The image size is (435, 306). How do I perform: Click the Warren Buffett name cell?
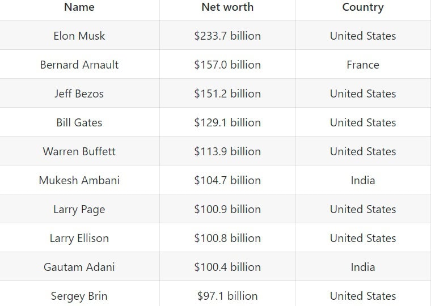pos(79,151)
